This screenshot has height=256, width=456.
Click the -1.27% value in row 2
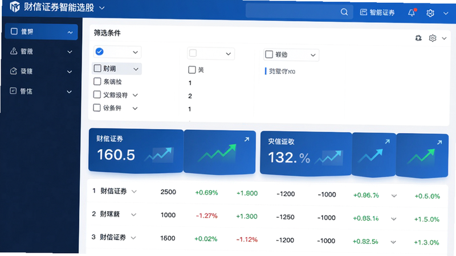coord(206,216)
